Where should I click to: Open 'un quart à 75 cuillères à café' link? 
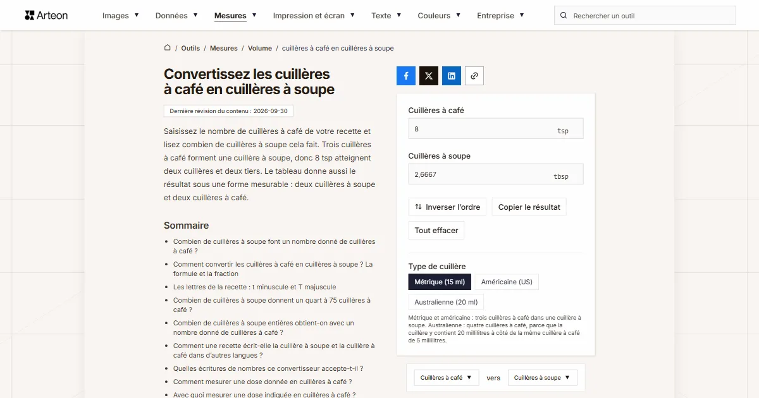[272, 305]
